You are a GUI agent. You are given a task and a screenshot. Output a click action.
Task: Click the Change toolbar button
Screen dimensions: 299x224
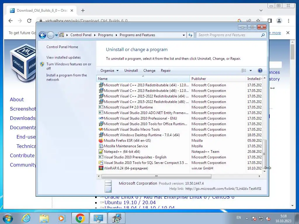[149, 71]
